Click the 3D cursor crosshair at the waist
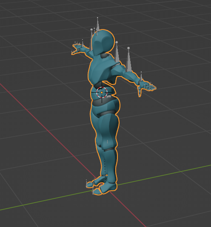 [x=102, y=92]
